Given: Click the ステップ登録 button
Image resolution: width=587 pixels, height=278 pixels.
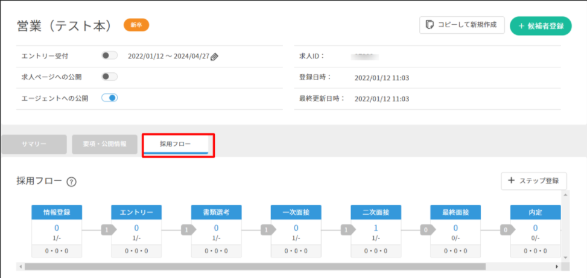Looking at the screenshot, I should pos(534,181).
